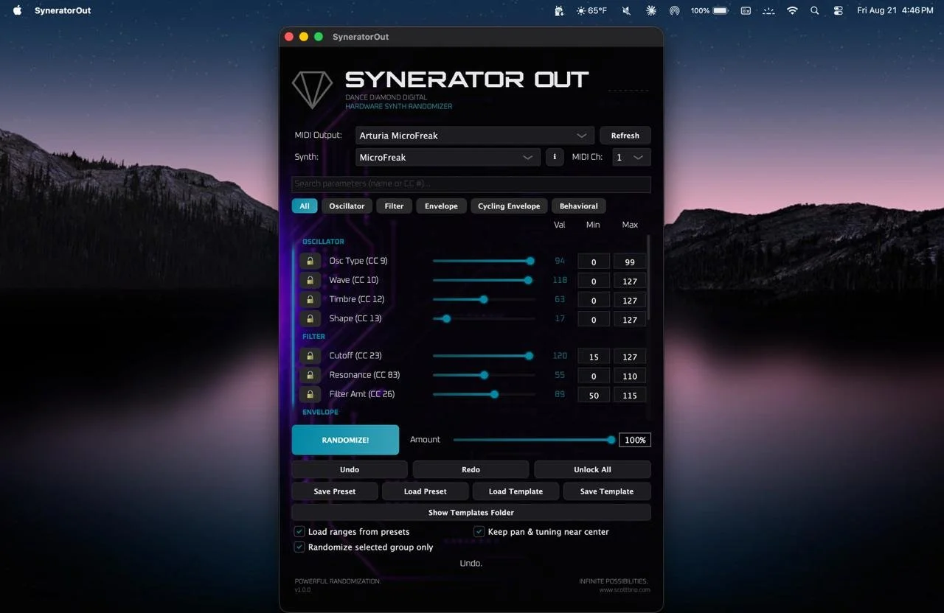This screenshot has height=613, width=944.
Task: Toggle lock for Timbre (CC 12)
Action: [310, 299]
